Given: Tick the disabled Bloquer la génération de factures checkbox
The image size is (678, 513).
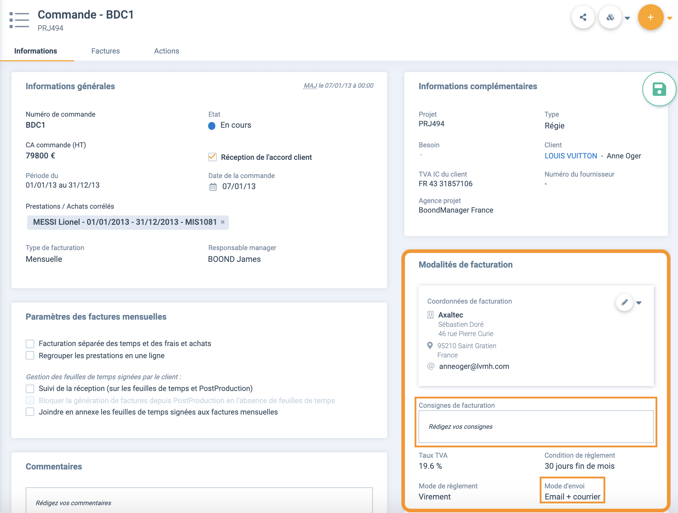Looking at the screenshot, I should pyautogui.click(x=30, y=400).
